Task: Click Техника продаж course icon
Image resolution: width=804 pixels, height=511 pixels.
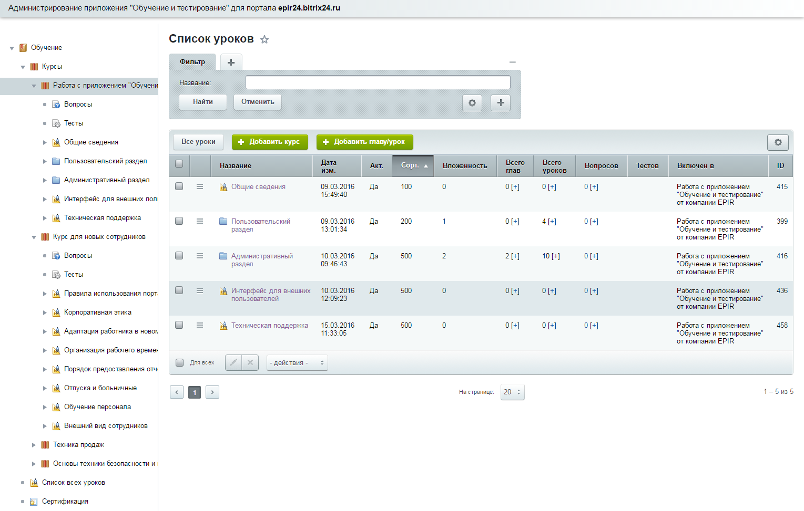Action: pyautogui.click(x=45, y=445)
